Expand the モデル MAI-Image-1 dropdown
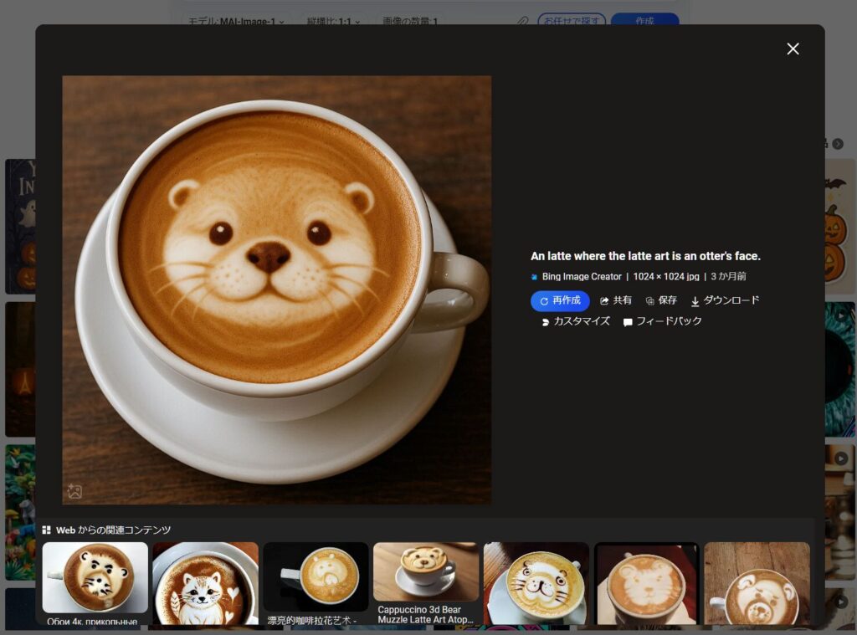This screenshot has height=635, width=857. pos(234,21)
